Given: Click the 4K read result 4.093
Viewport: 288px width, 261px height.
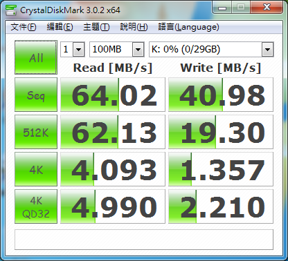Looking at the screenshot, I should coord(113,169).
